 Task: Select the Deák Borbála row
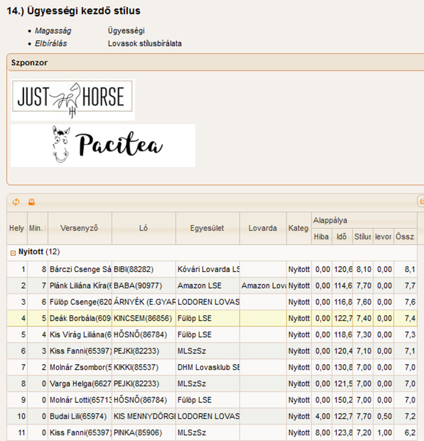point(80,318)
